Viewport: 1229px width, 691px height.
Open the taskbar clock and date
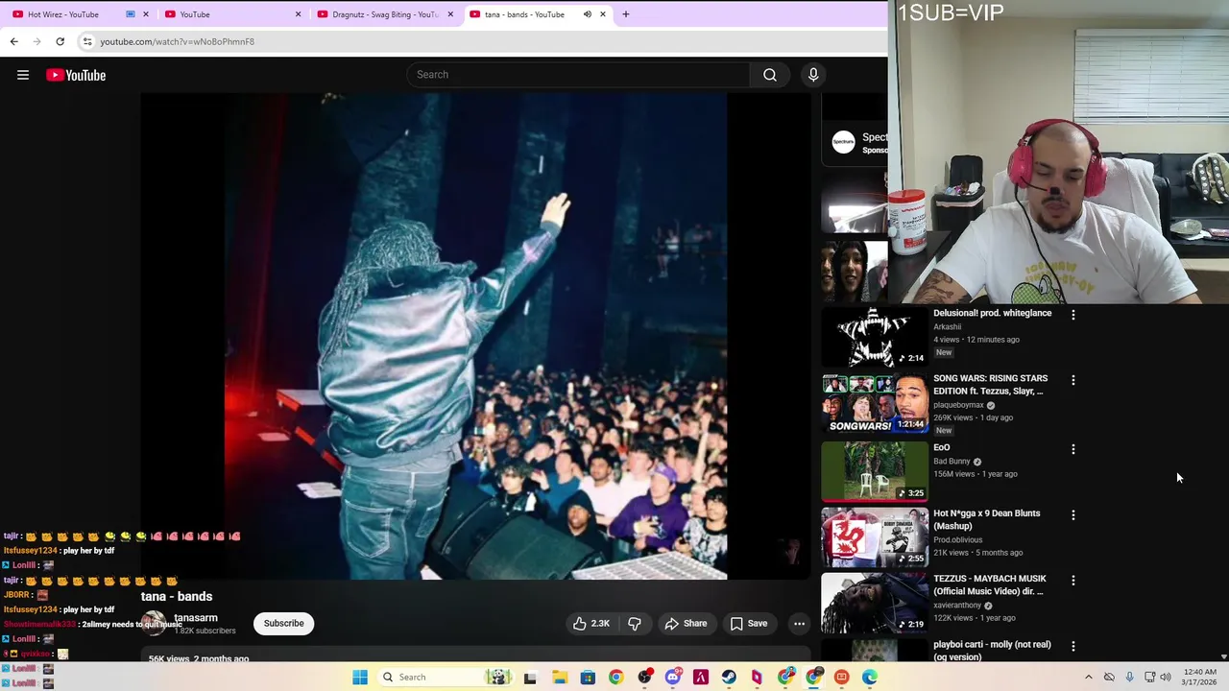coord(1200,678)
